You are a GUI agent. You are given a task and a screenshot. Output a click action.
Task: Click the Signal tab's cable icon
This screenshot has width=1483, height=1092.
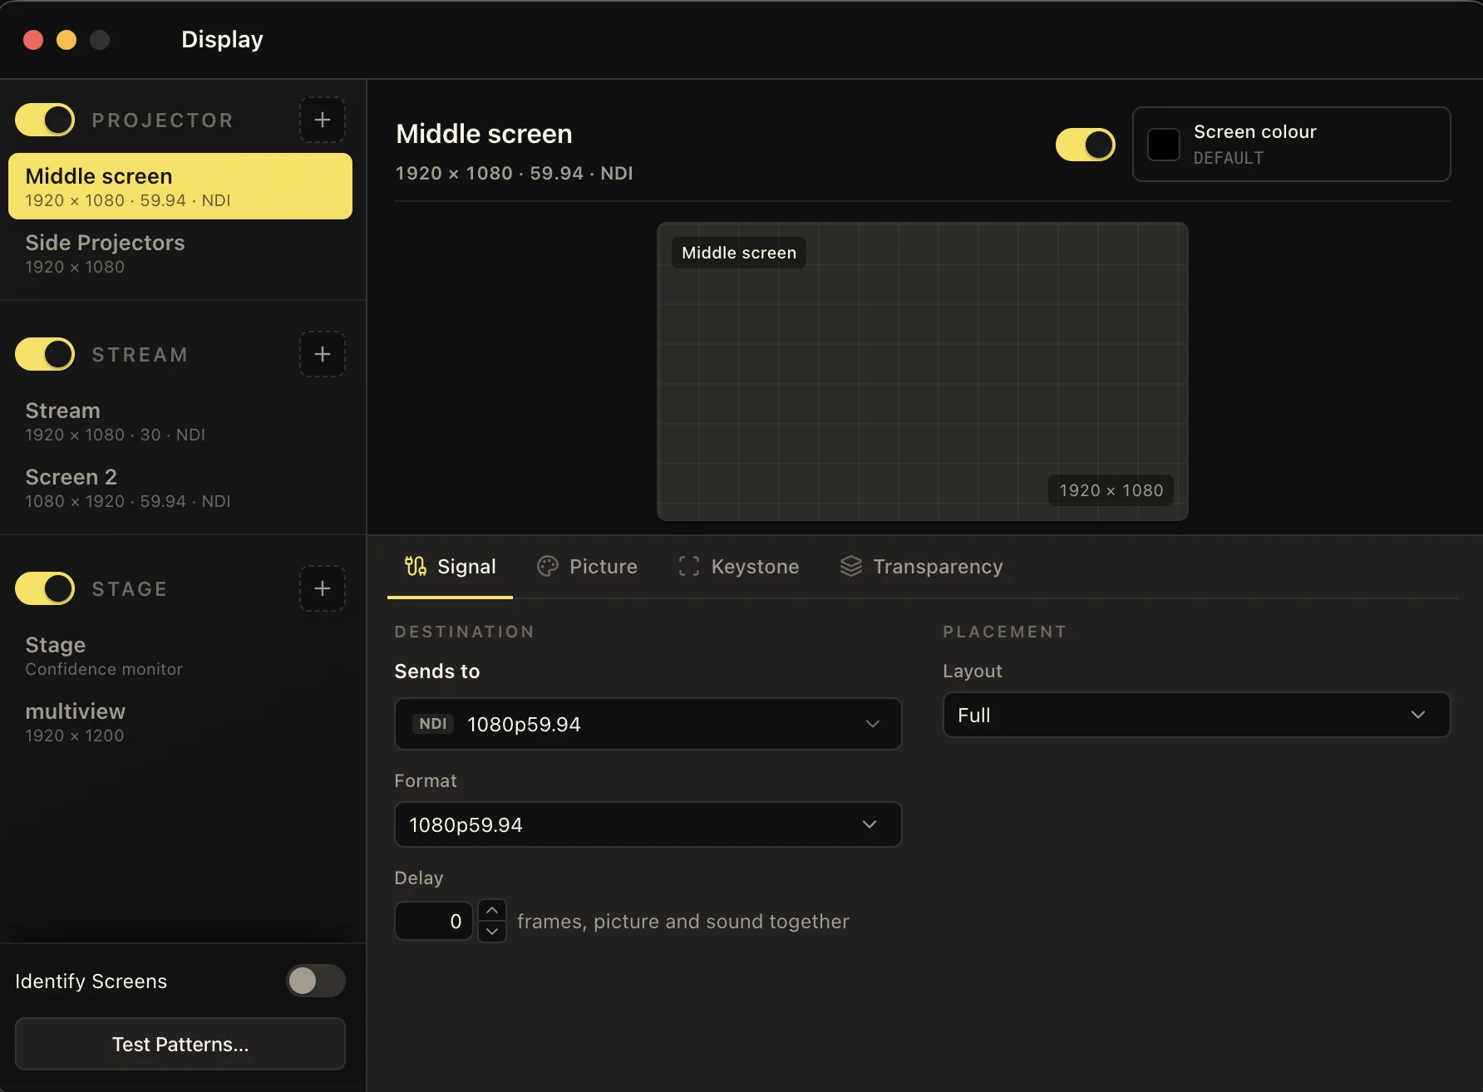click(x=416, y=566)
